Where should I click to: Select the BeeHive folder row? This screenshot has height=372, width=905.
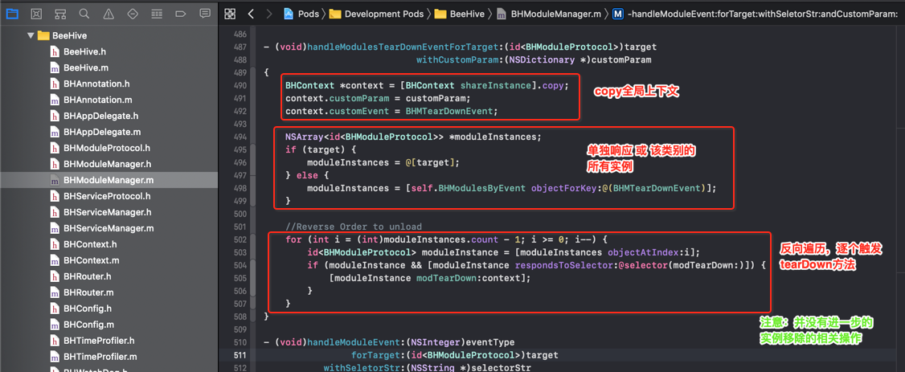[x=109, y=36]
